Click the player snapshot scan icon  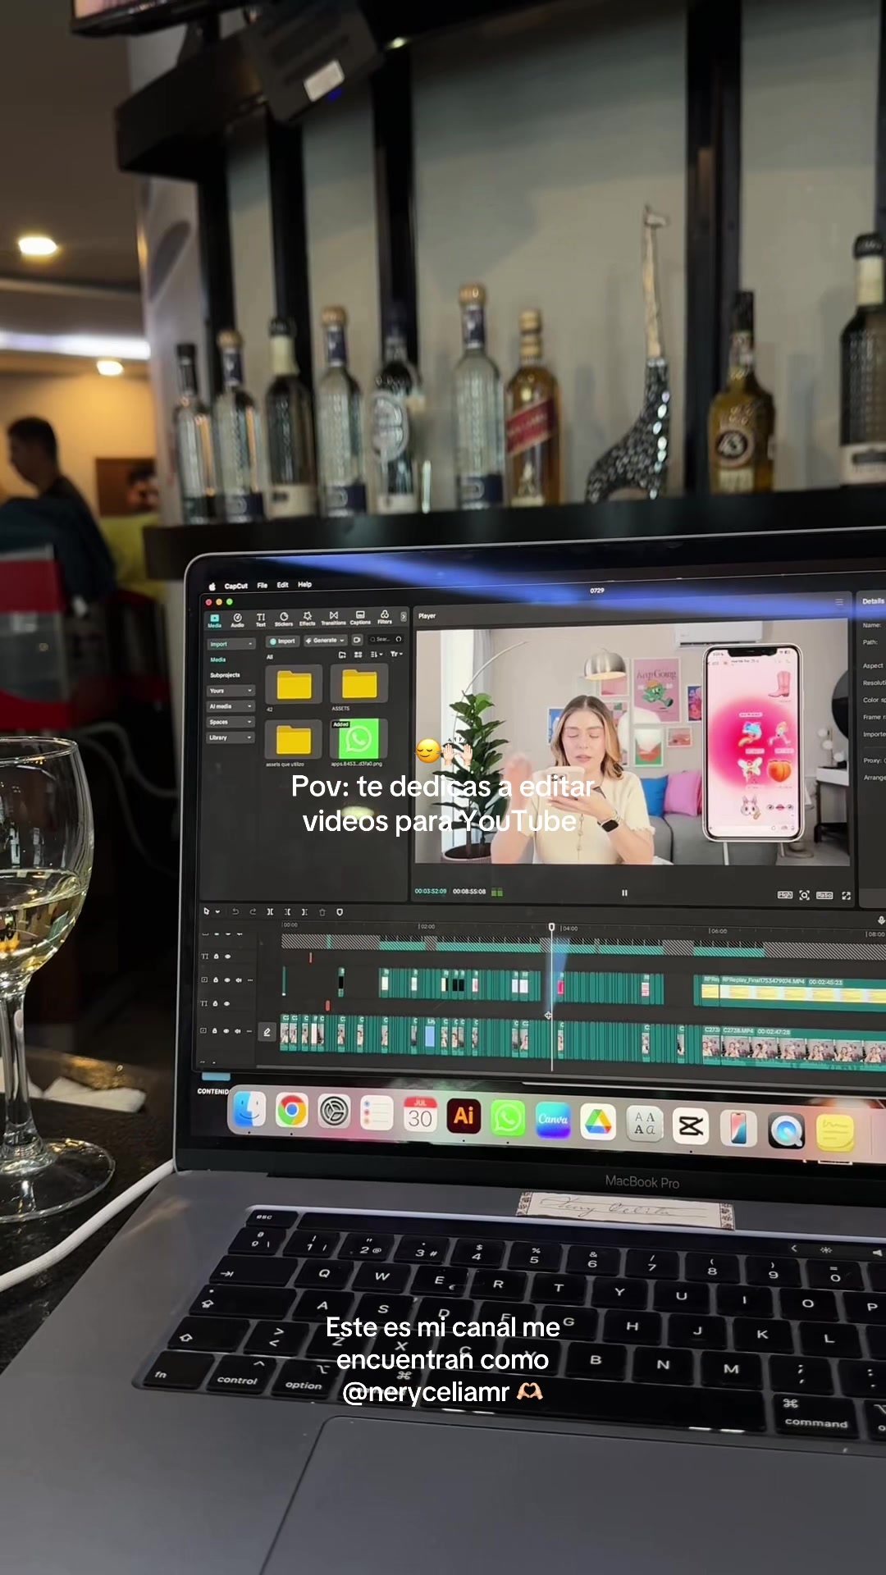805,895
